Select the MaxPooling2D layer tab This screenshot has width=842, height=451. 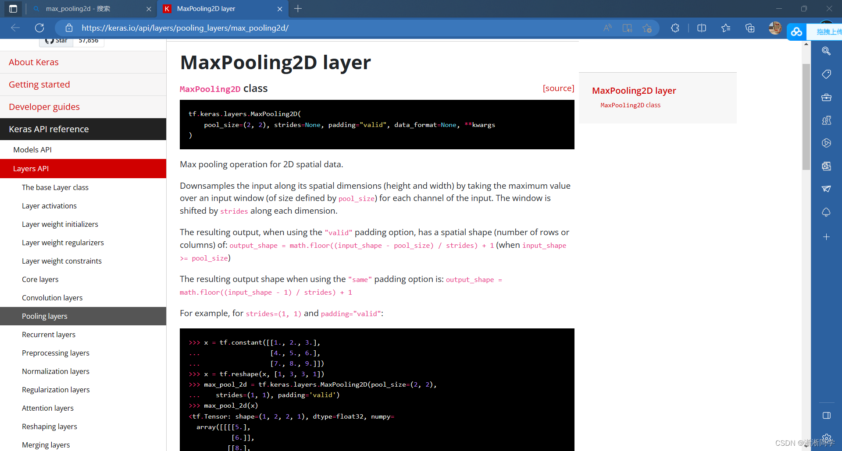point(223,9)
